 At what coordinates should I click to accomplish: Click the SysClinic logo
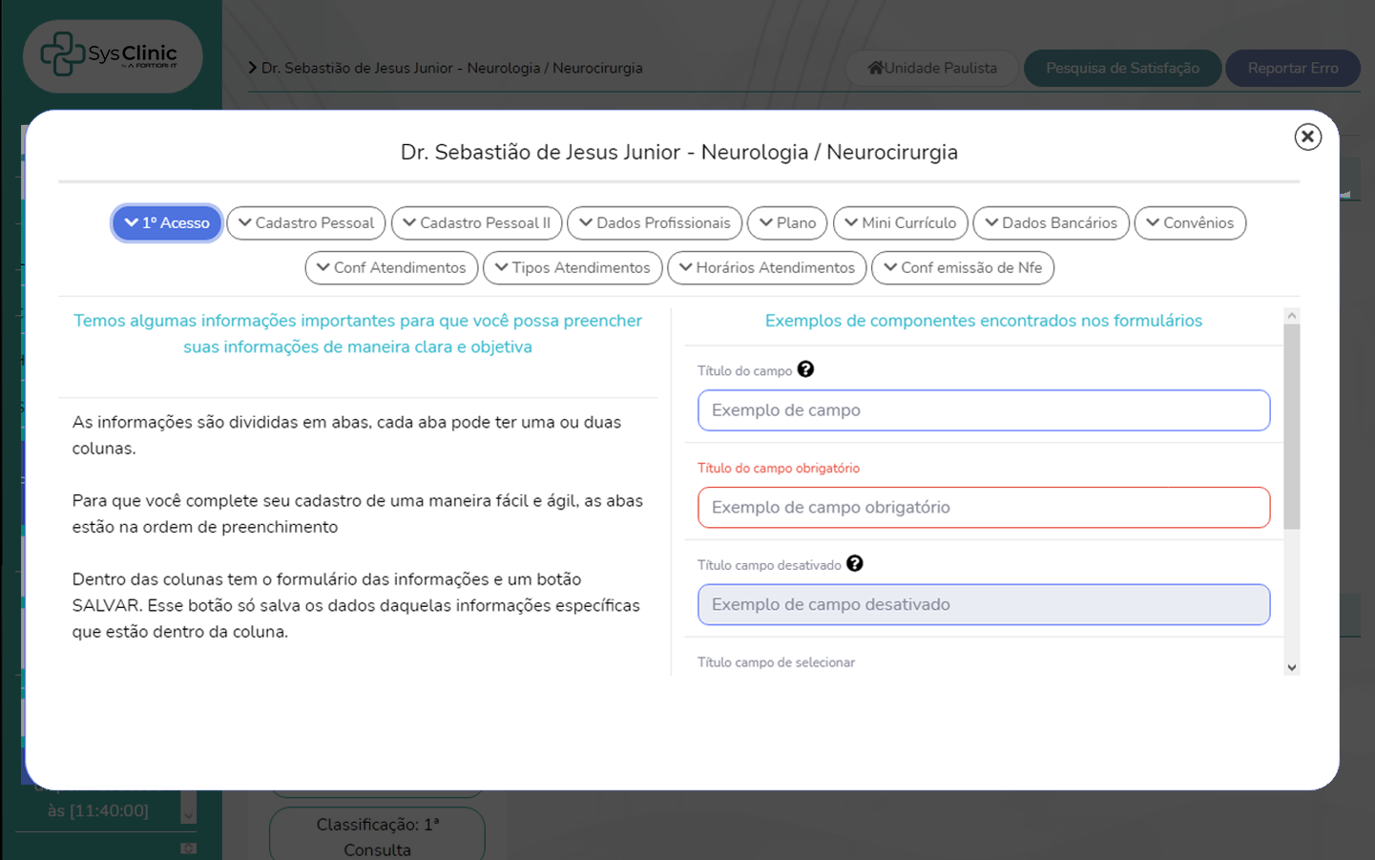[x=112, y=55]
